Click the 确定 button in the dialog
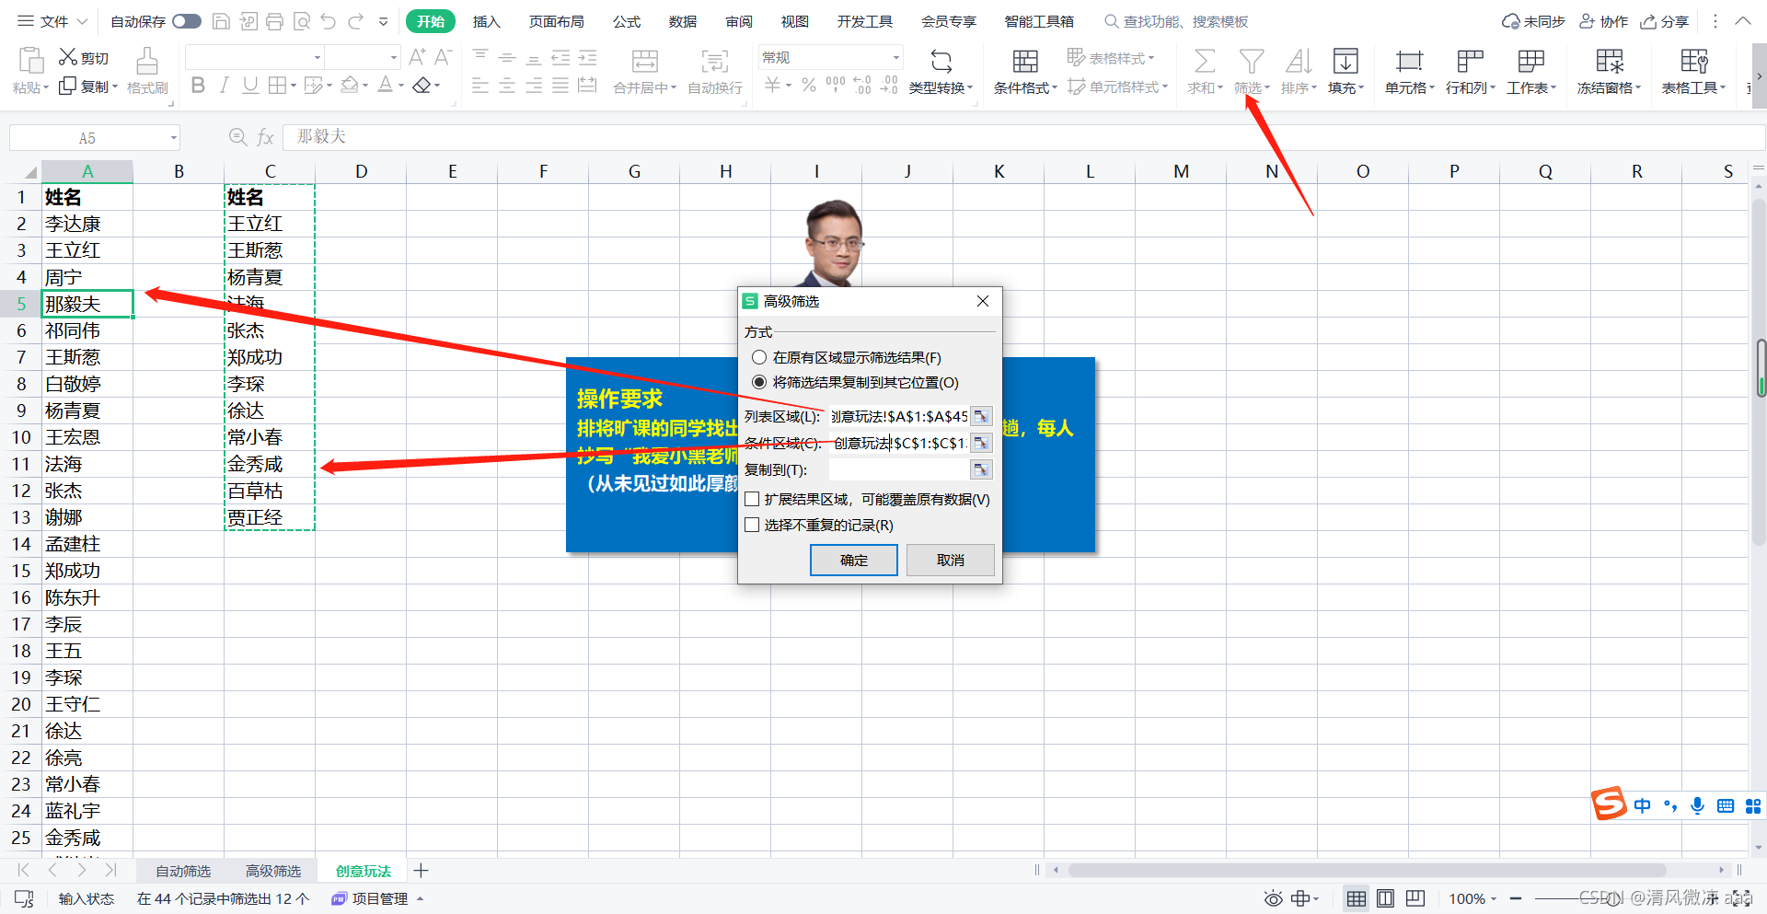The image size is (1767, 914). point(854,560)
